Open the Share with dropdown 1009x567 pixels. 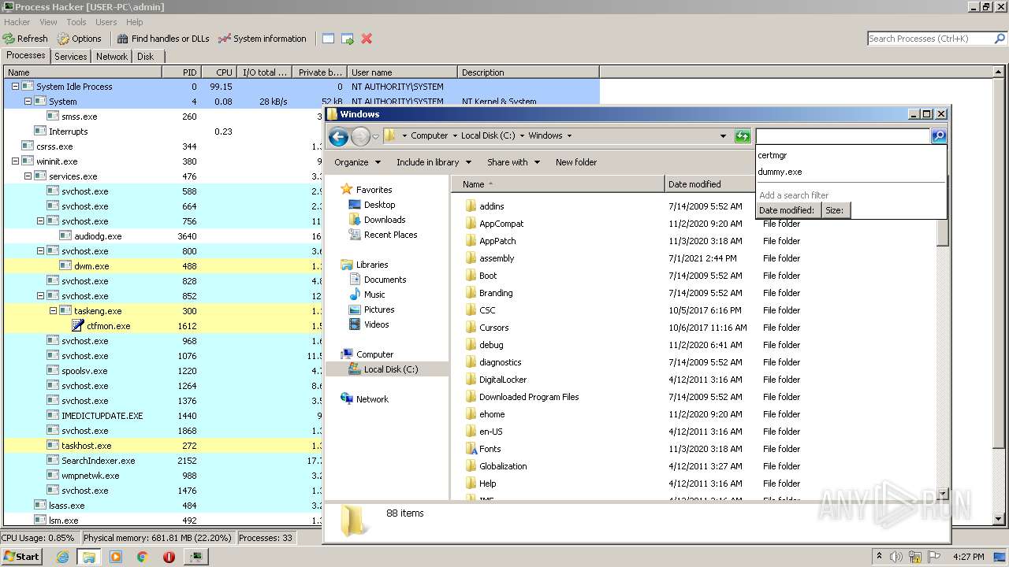(513, 162)
